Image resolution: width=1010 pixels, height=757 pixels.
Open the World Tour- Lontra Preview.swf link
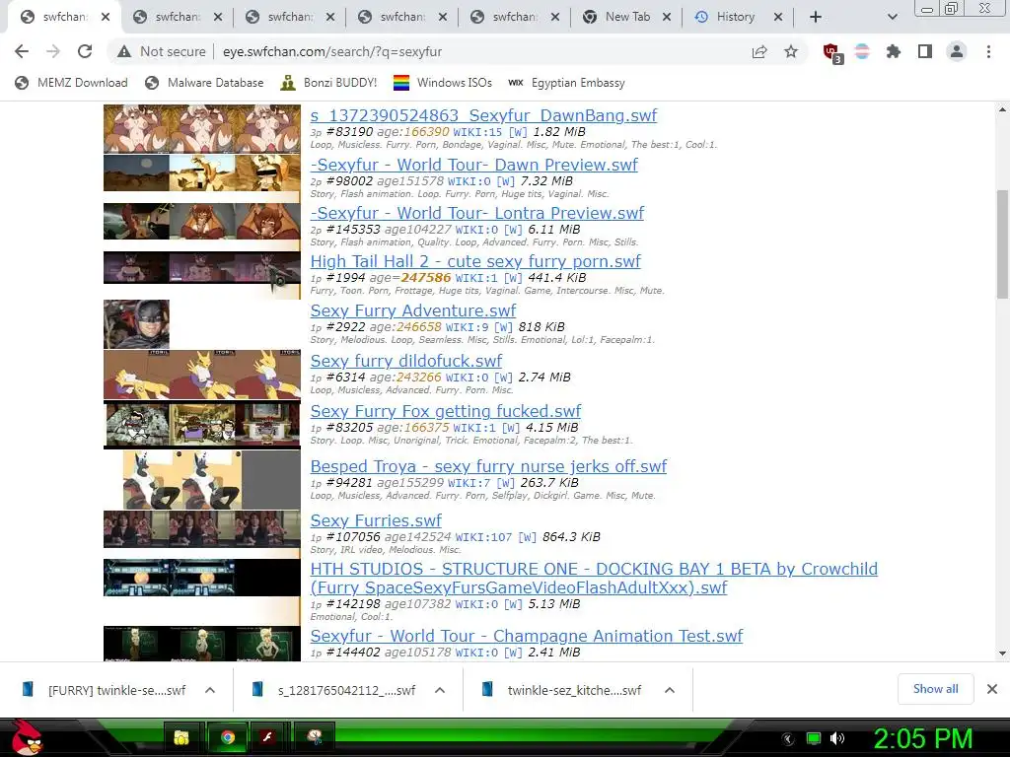[476, 213]
